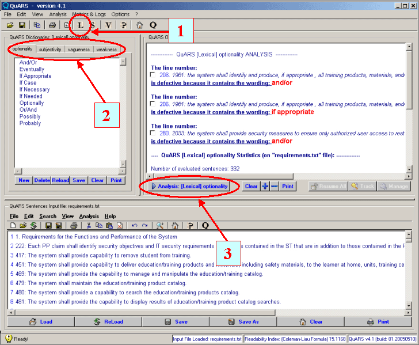Open the Options menu
419x345 pixels.
tap(120, 14)
